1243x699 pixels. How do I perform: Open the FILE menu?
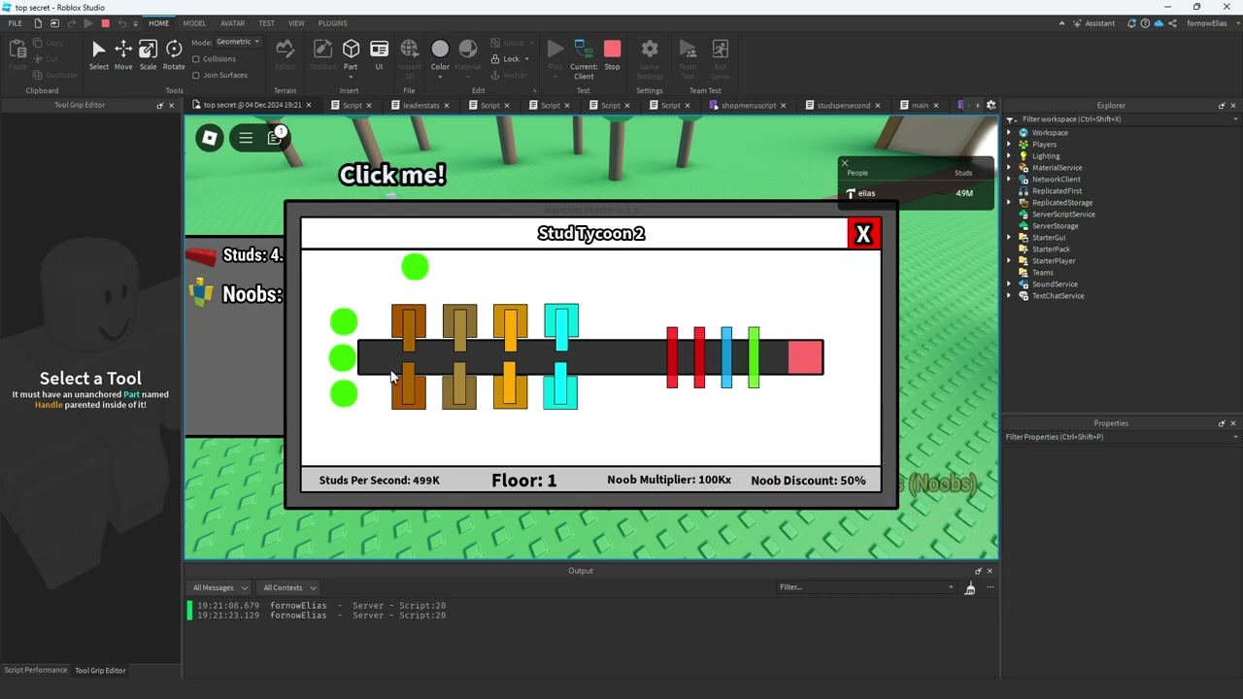pyautogui.click(x=15, y=23)
